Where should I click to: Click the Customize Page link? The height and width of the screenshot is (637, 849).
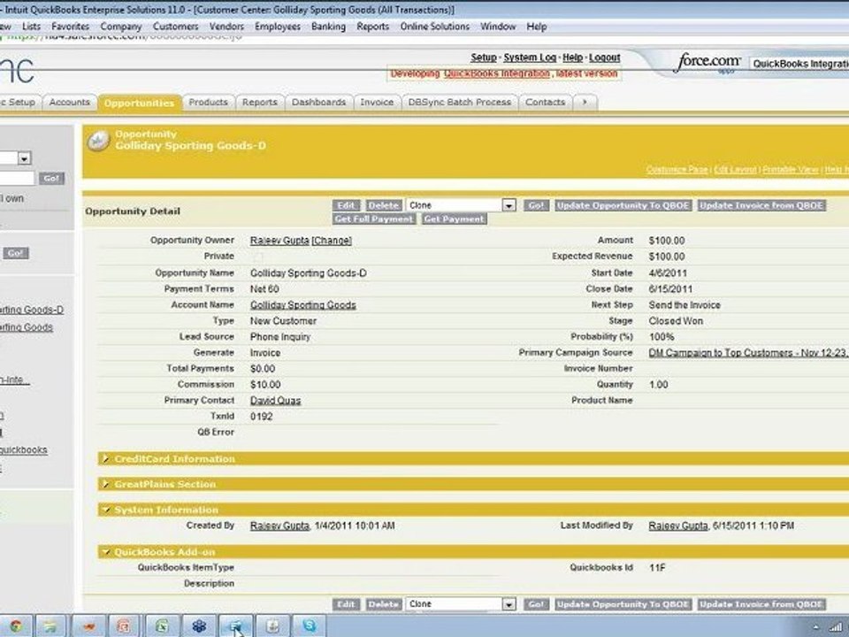677,170
